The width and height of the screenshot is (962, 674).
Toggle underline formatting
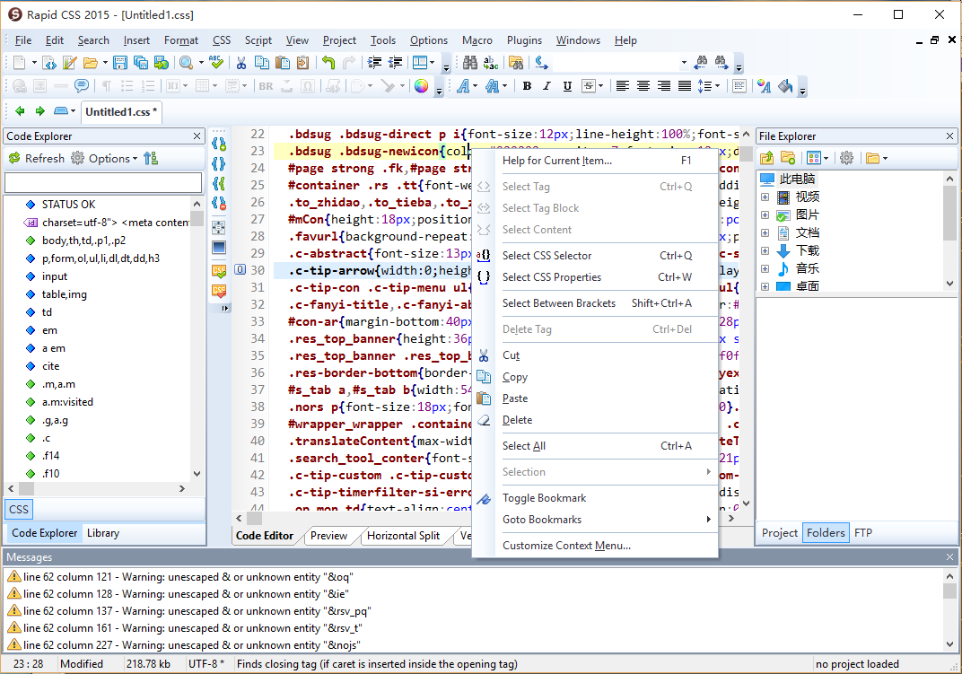click(567, 86)
